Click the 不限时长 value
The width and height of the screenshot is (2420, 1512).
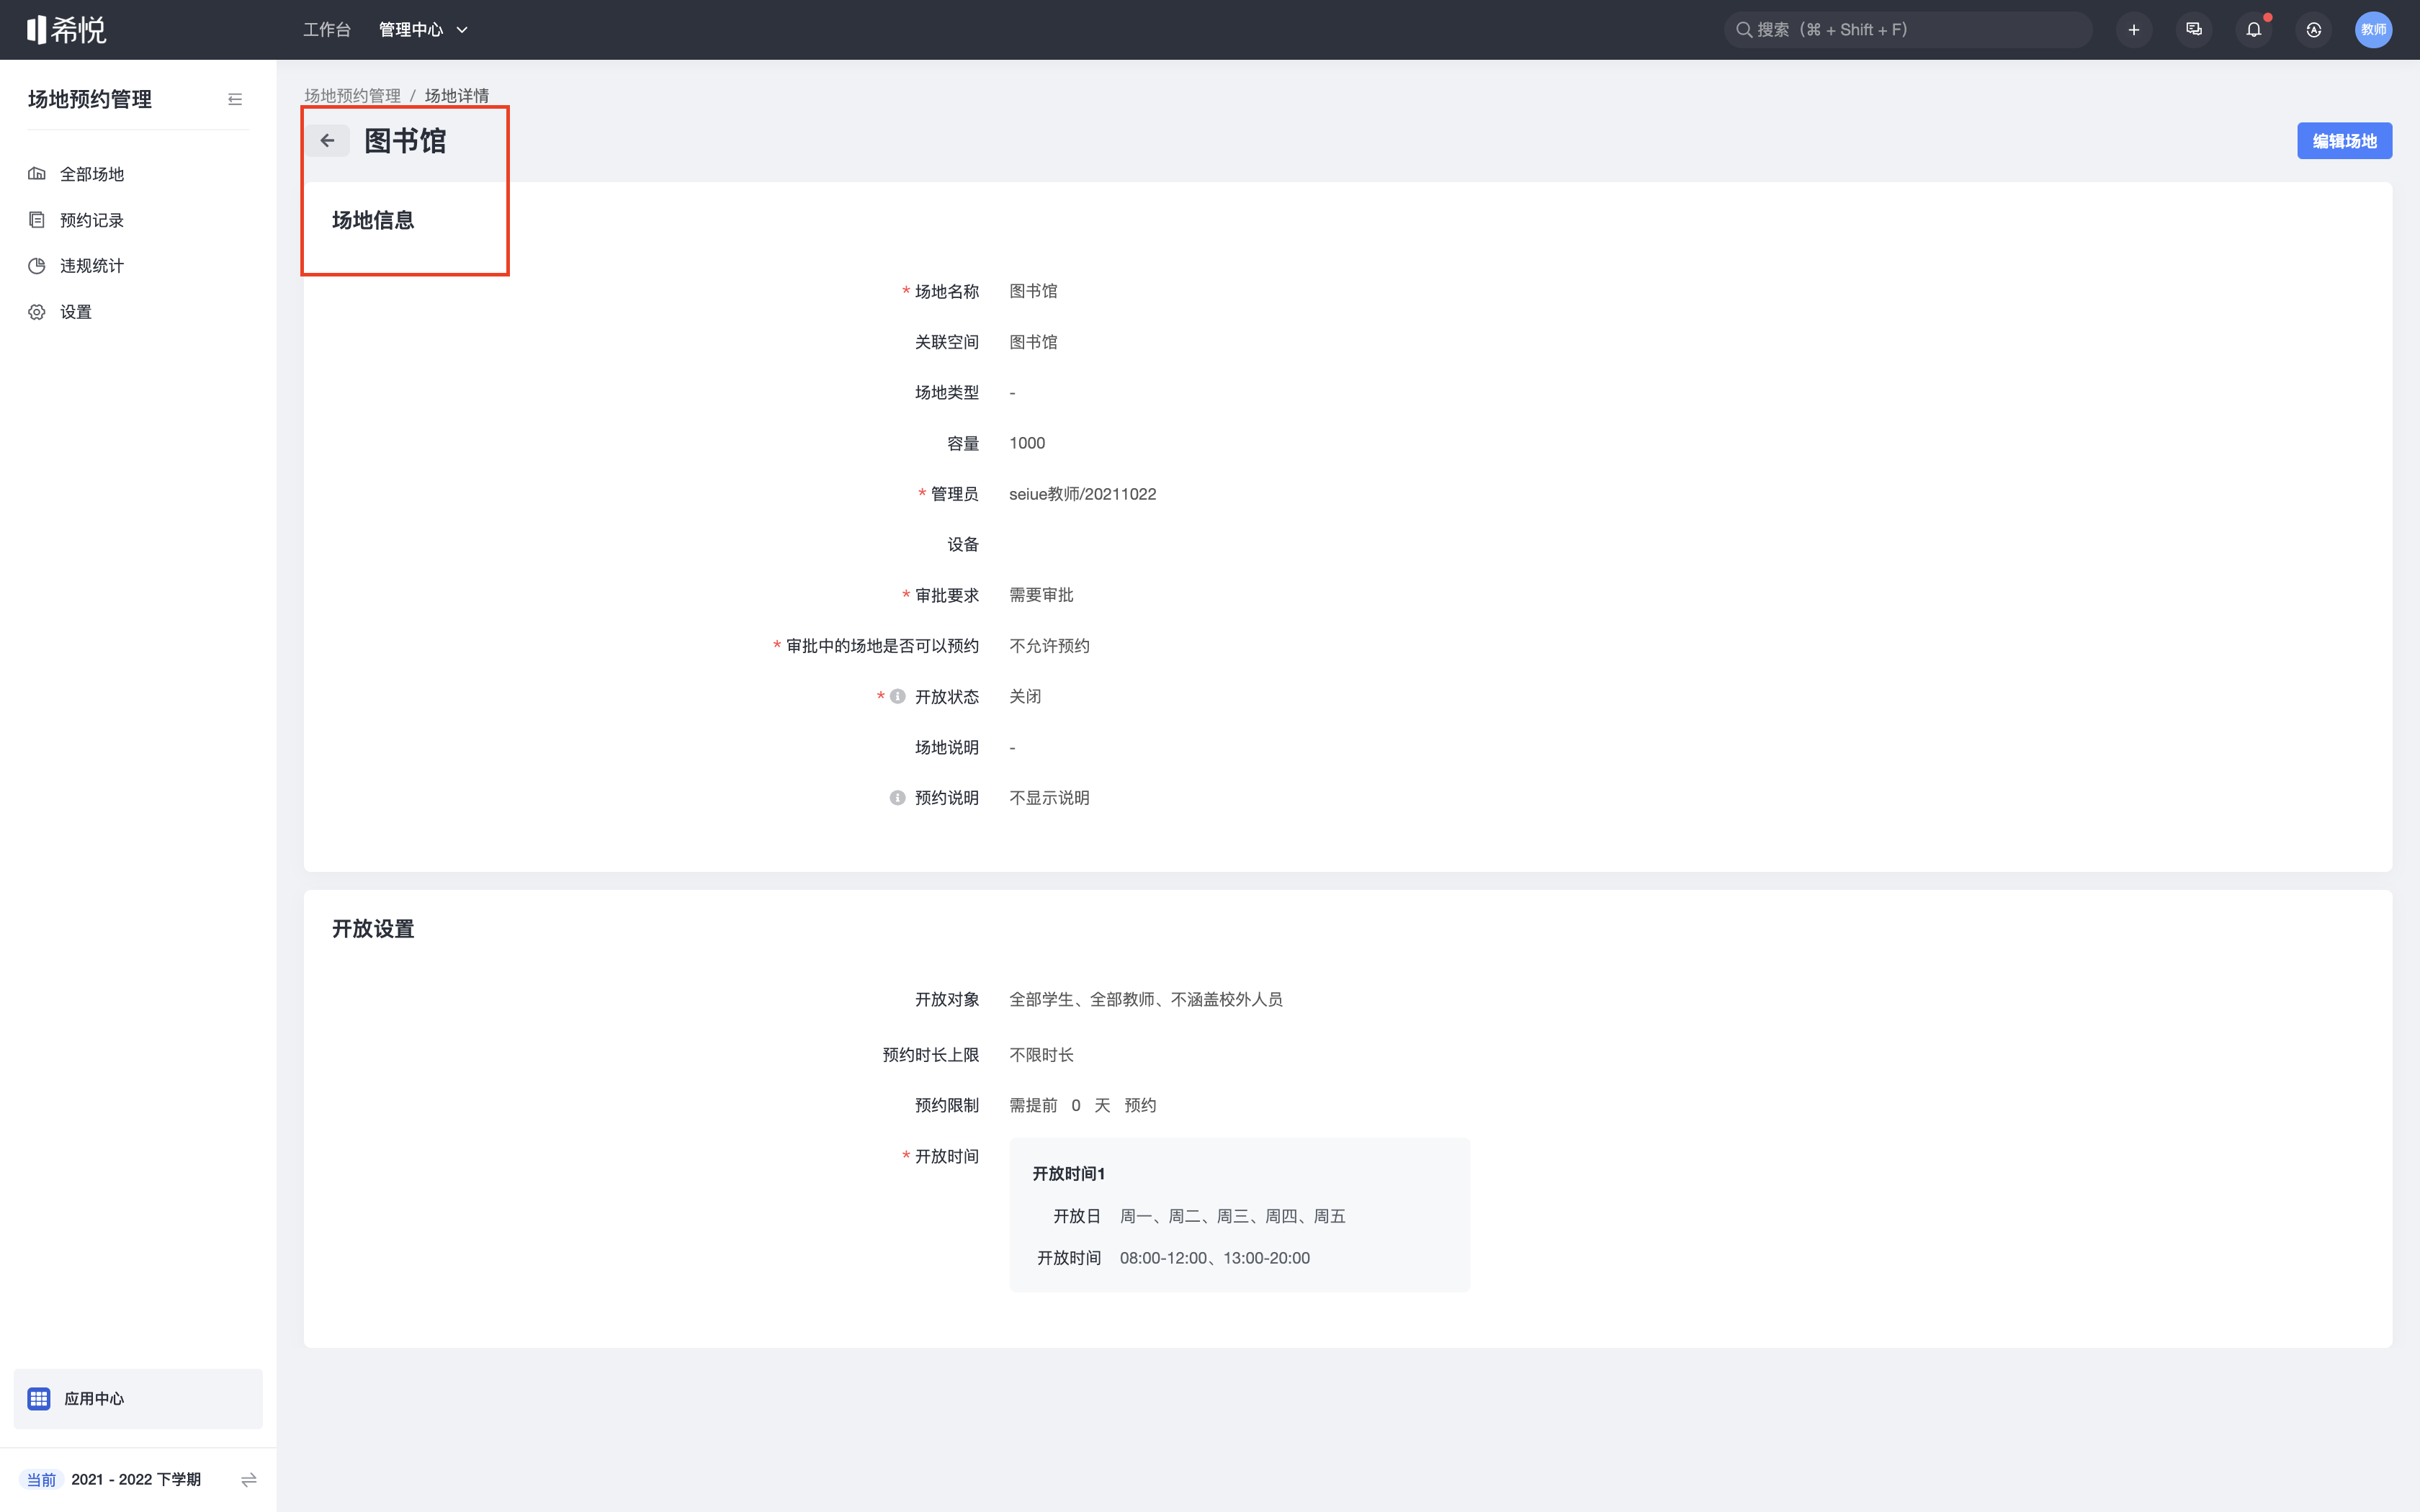click(1041, 1055)
